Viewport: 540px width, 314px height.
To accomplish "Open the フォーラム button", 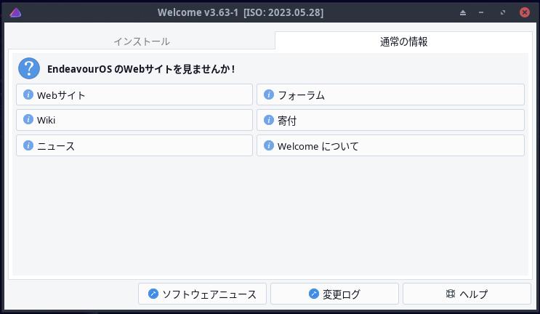I will [x=390, y=94].
